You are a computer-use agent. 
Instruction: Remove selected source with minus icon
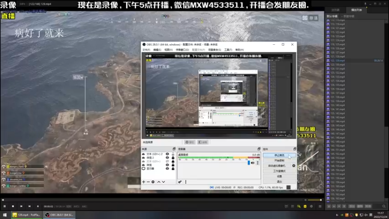click(148, 182)
